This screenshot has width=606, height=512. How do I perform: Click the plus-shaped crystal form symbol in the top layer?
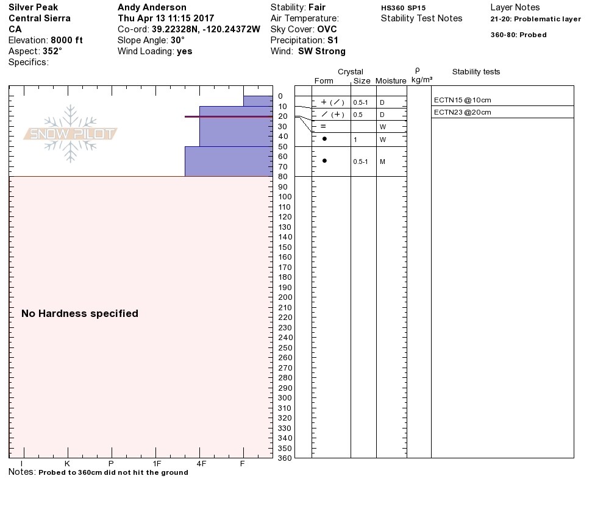(x=324, y=102)
